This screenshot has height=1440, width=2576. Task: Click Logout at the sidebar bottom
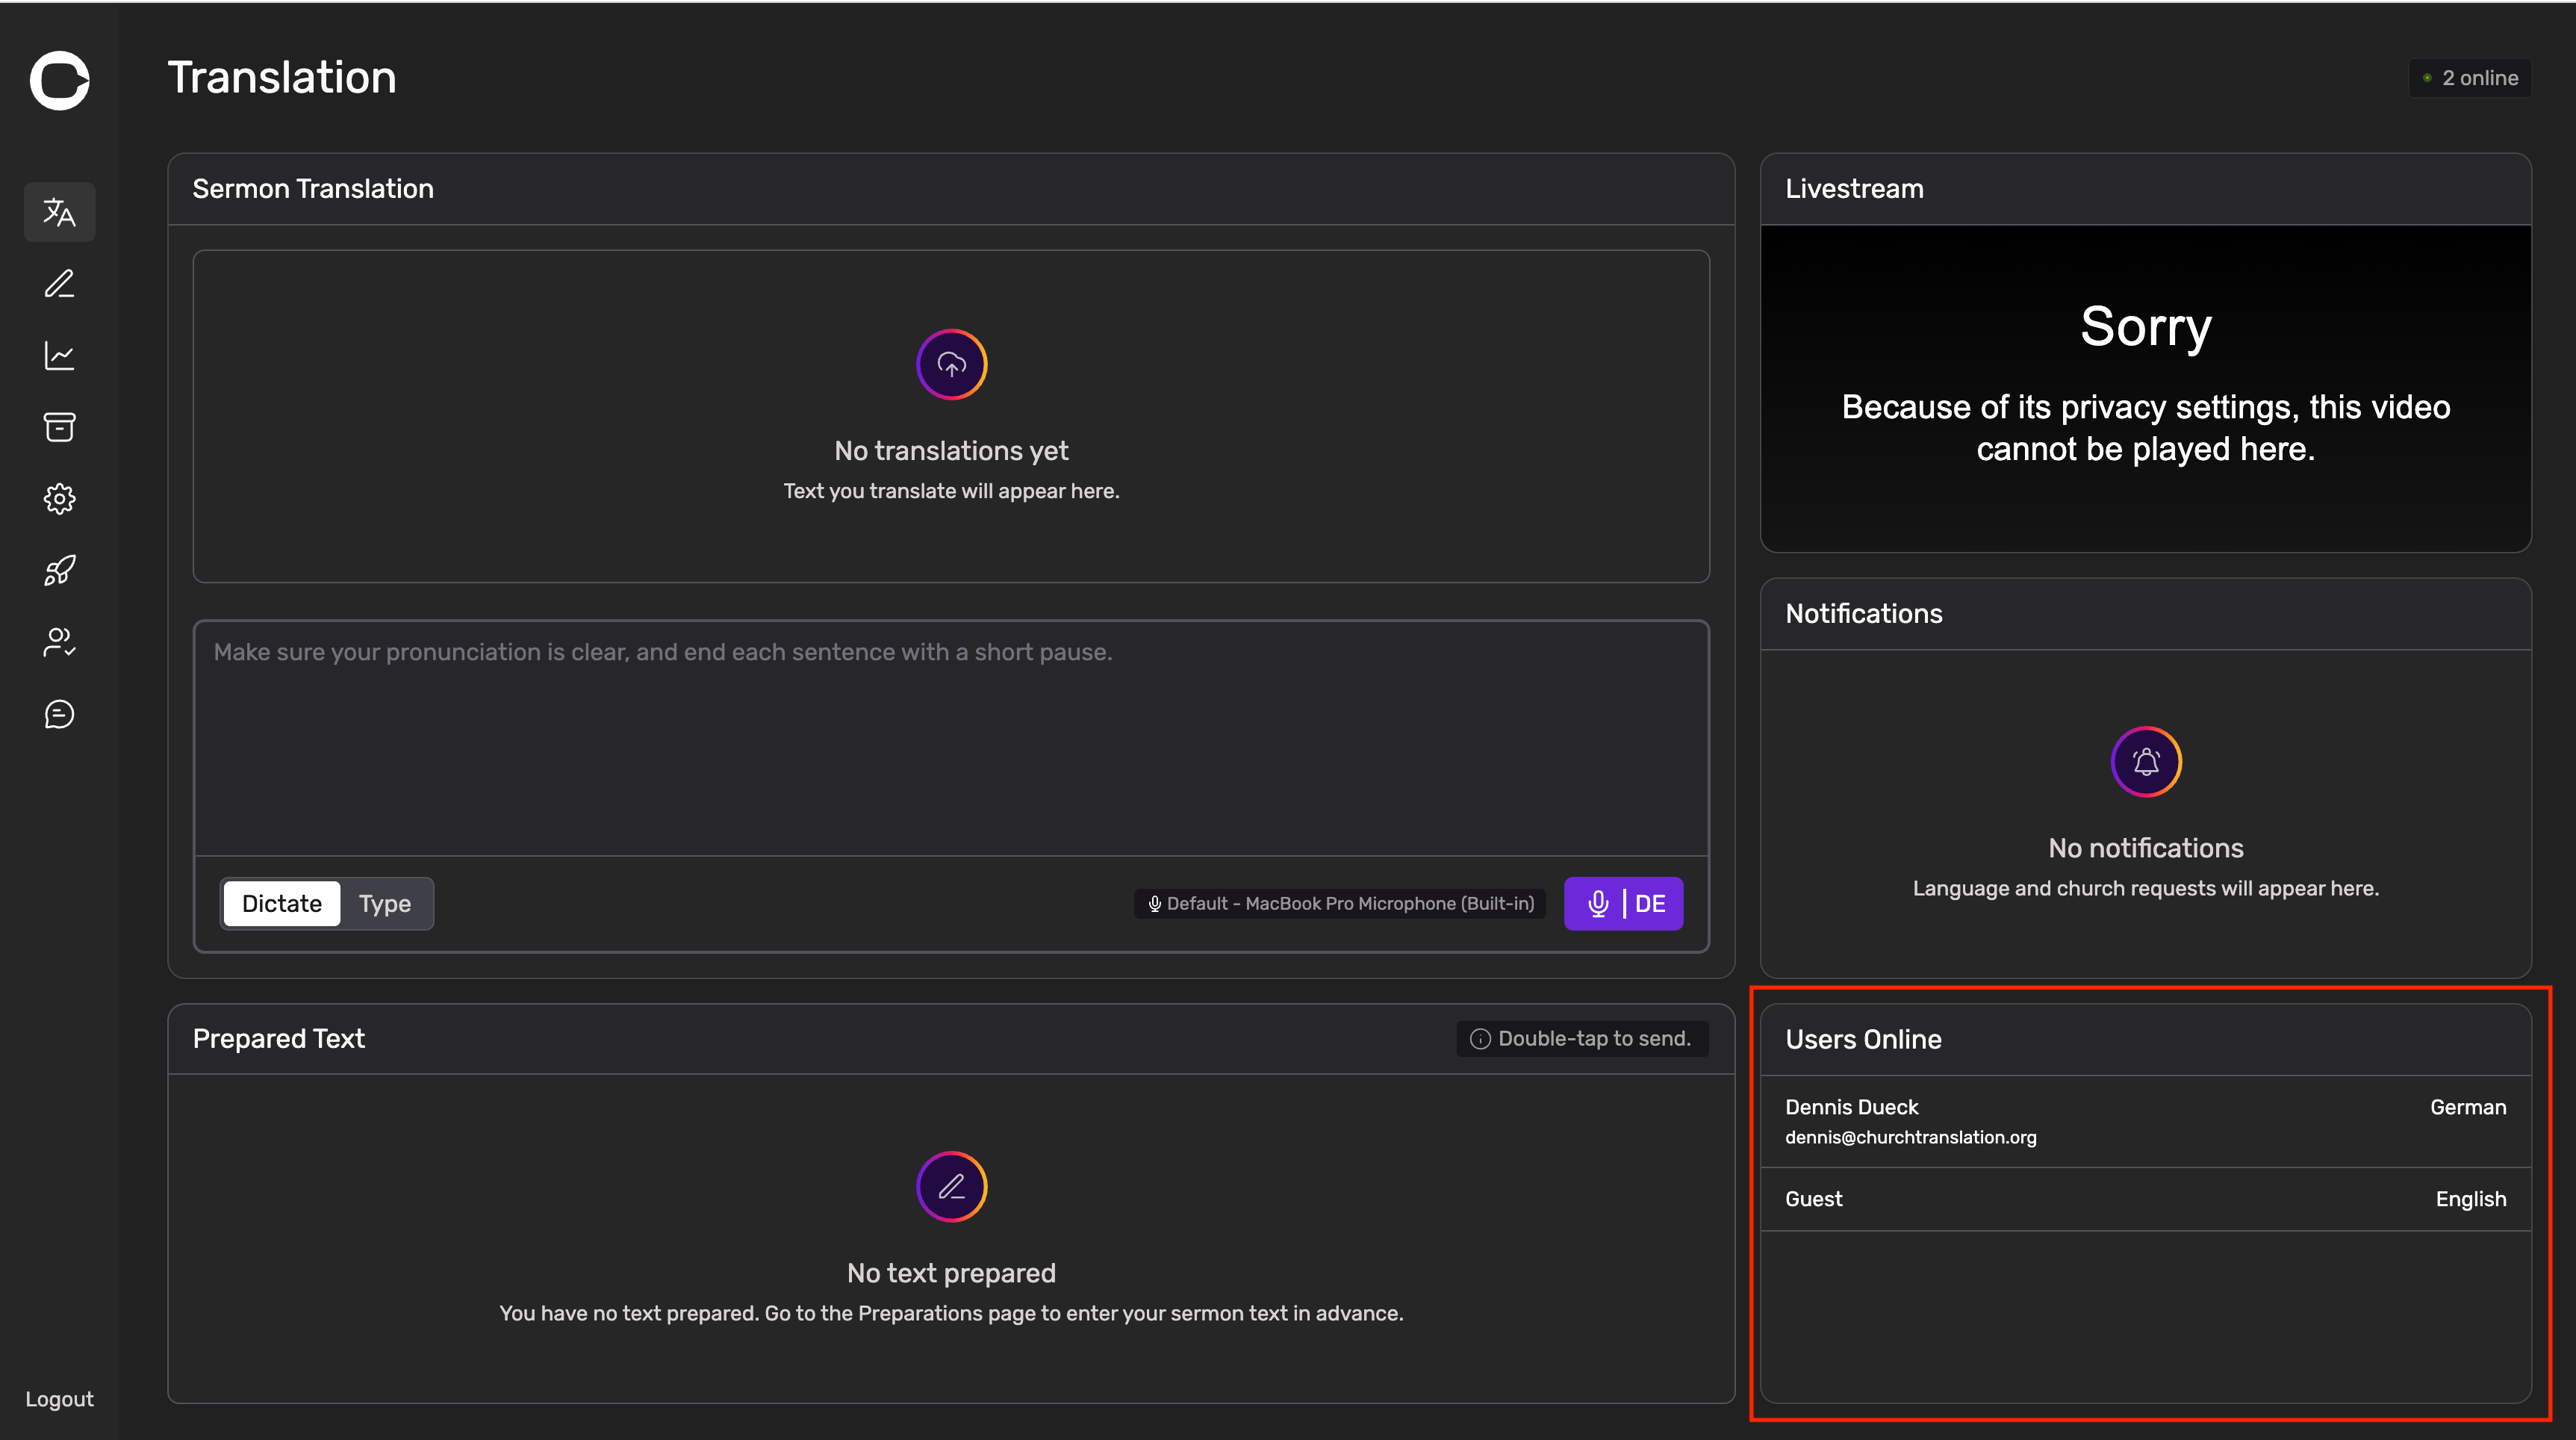(59, 1399)
